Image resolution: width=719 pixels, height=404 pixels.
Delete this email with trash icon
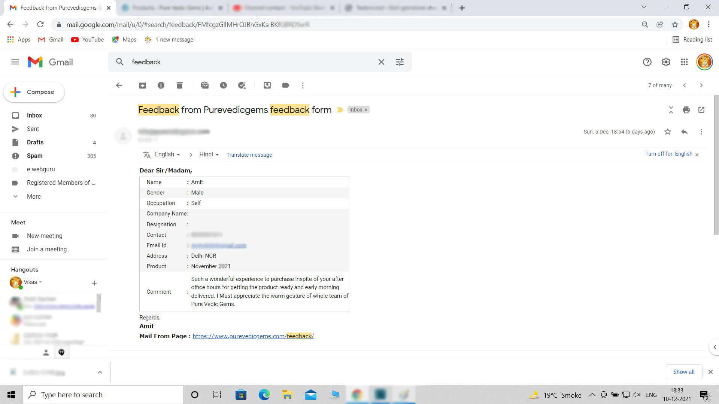tap(180, 85)
